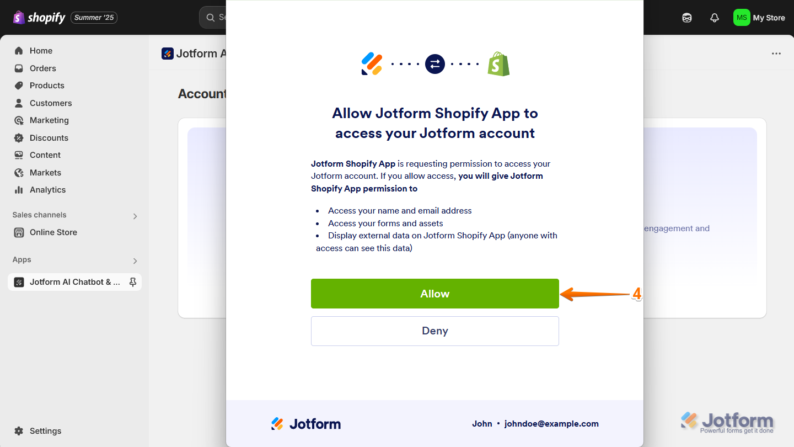Click the Deny button
The height and width of the screenshot is (447, 794).
(434, 331)
